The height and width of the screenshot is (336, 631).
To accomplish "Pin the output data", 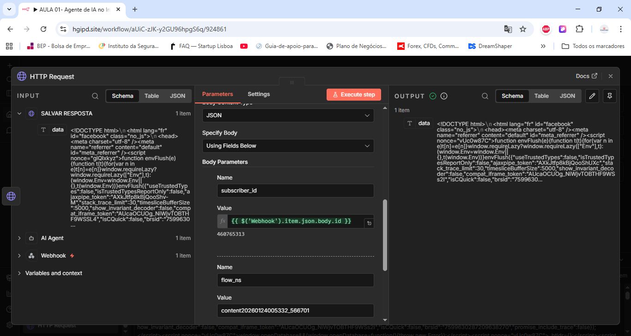I will click(610, 96).
